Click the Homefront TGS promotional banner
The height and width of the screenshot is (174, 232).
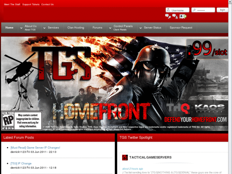pos(115,84)
